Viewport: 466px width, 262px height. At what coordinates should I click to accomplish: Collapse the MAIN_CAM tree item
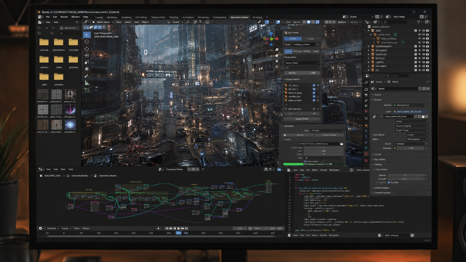pos(371,35)
